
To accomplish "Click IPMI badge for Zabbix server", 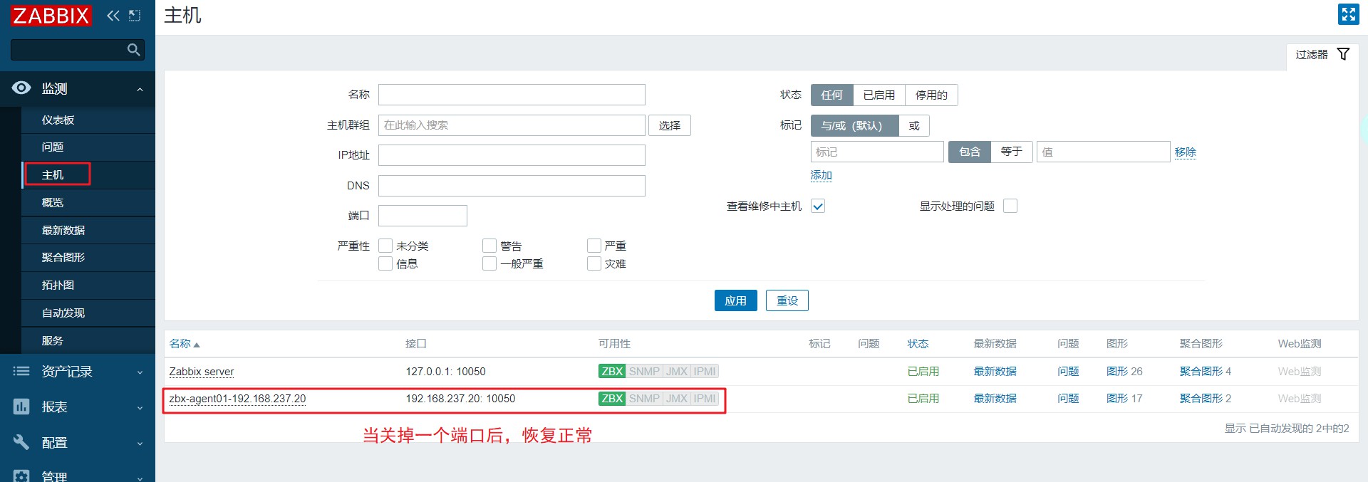I will 705,372.
